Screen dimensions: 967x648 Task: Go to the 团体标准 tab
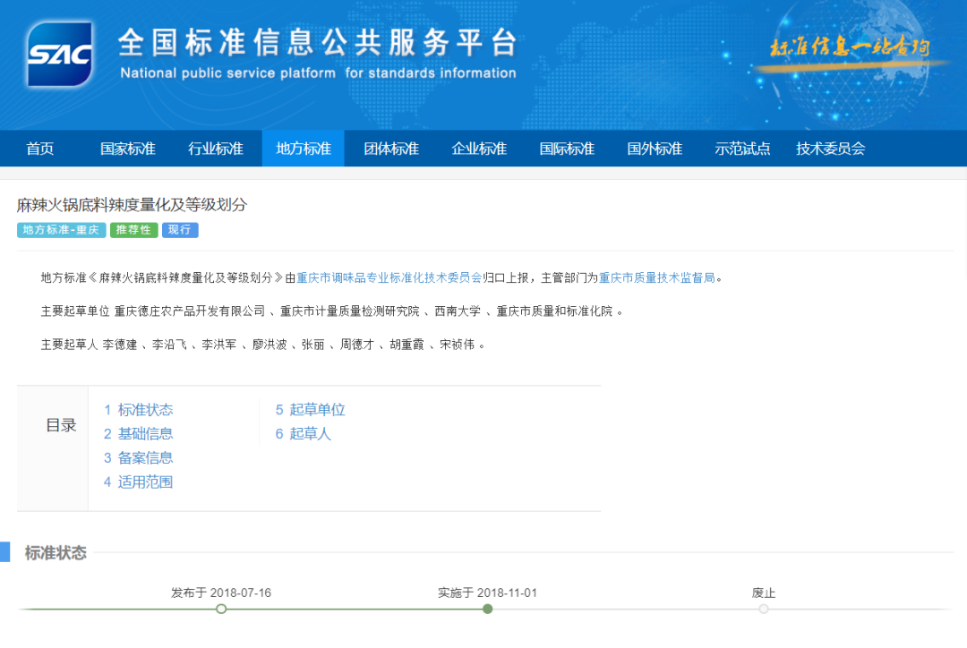tap(390, 149)
